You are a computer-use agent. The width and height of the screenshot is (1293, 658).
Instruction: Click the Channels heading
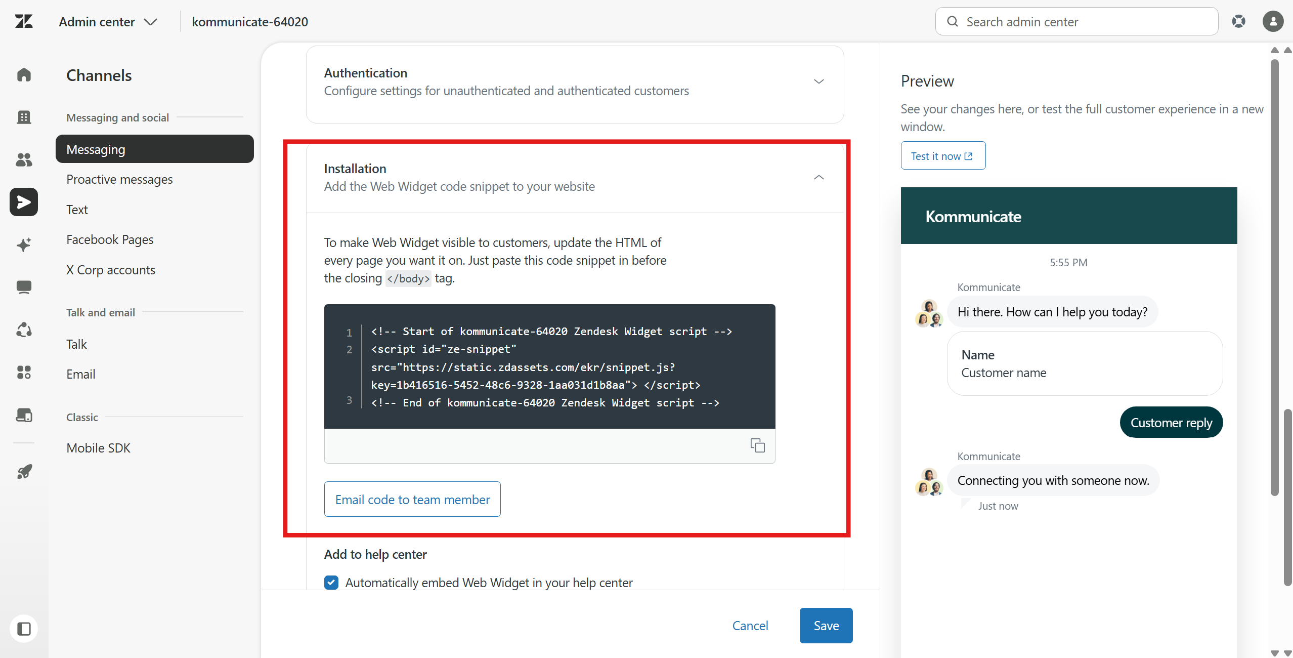(x=99, y=75)
